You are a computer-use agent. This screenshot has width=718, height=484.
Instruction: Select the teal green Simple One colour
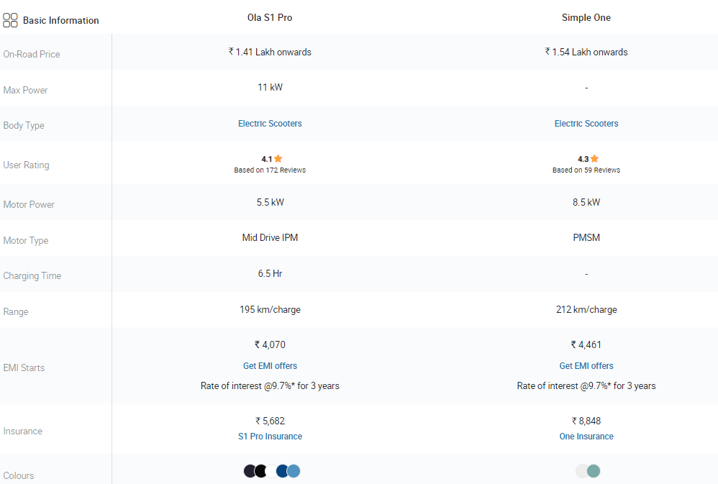(594, 471)
